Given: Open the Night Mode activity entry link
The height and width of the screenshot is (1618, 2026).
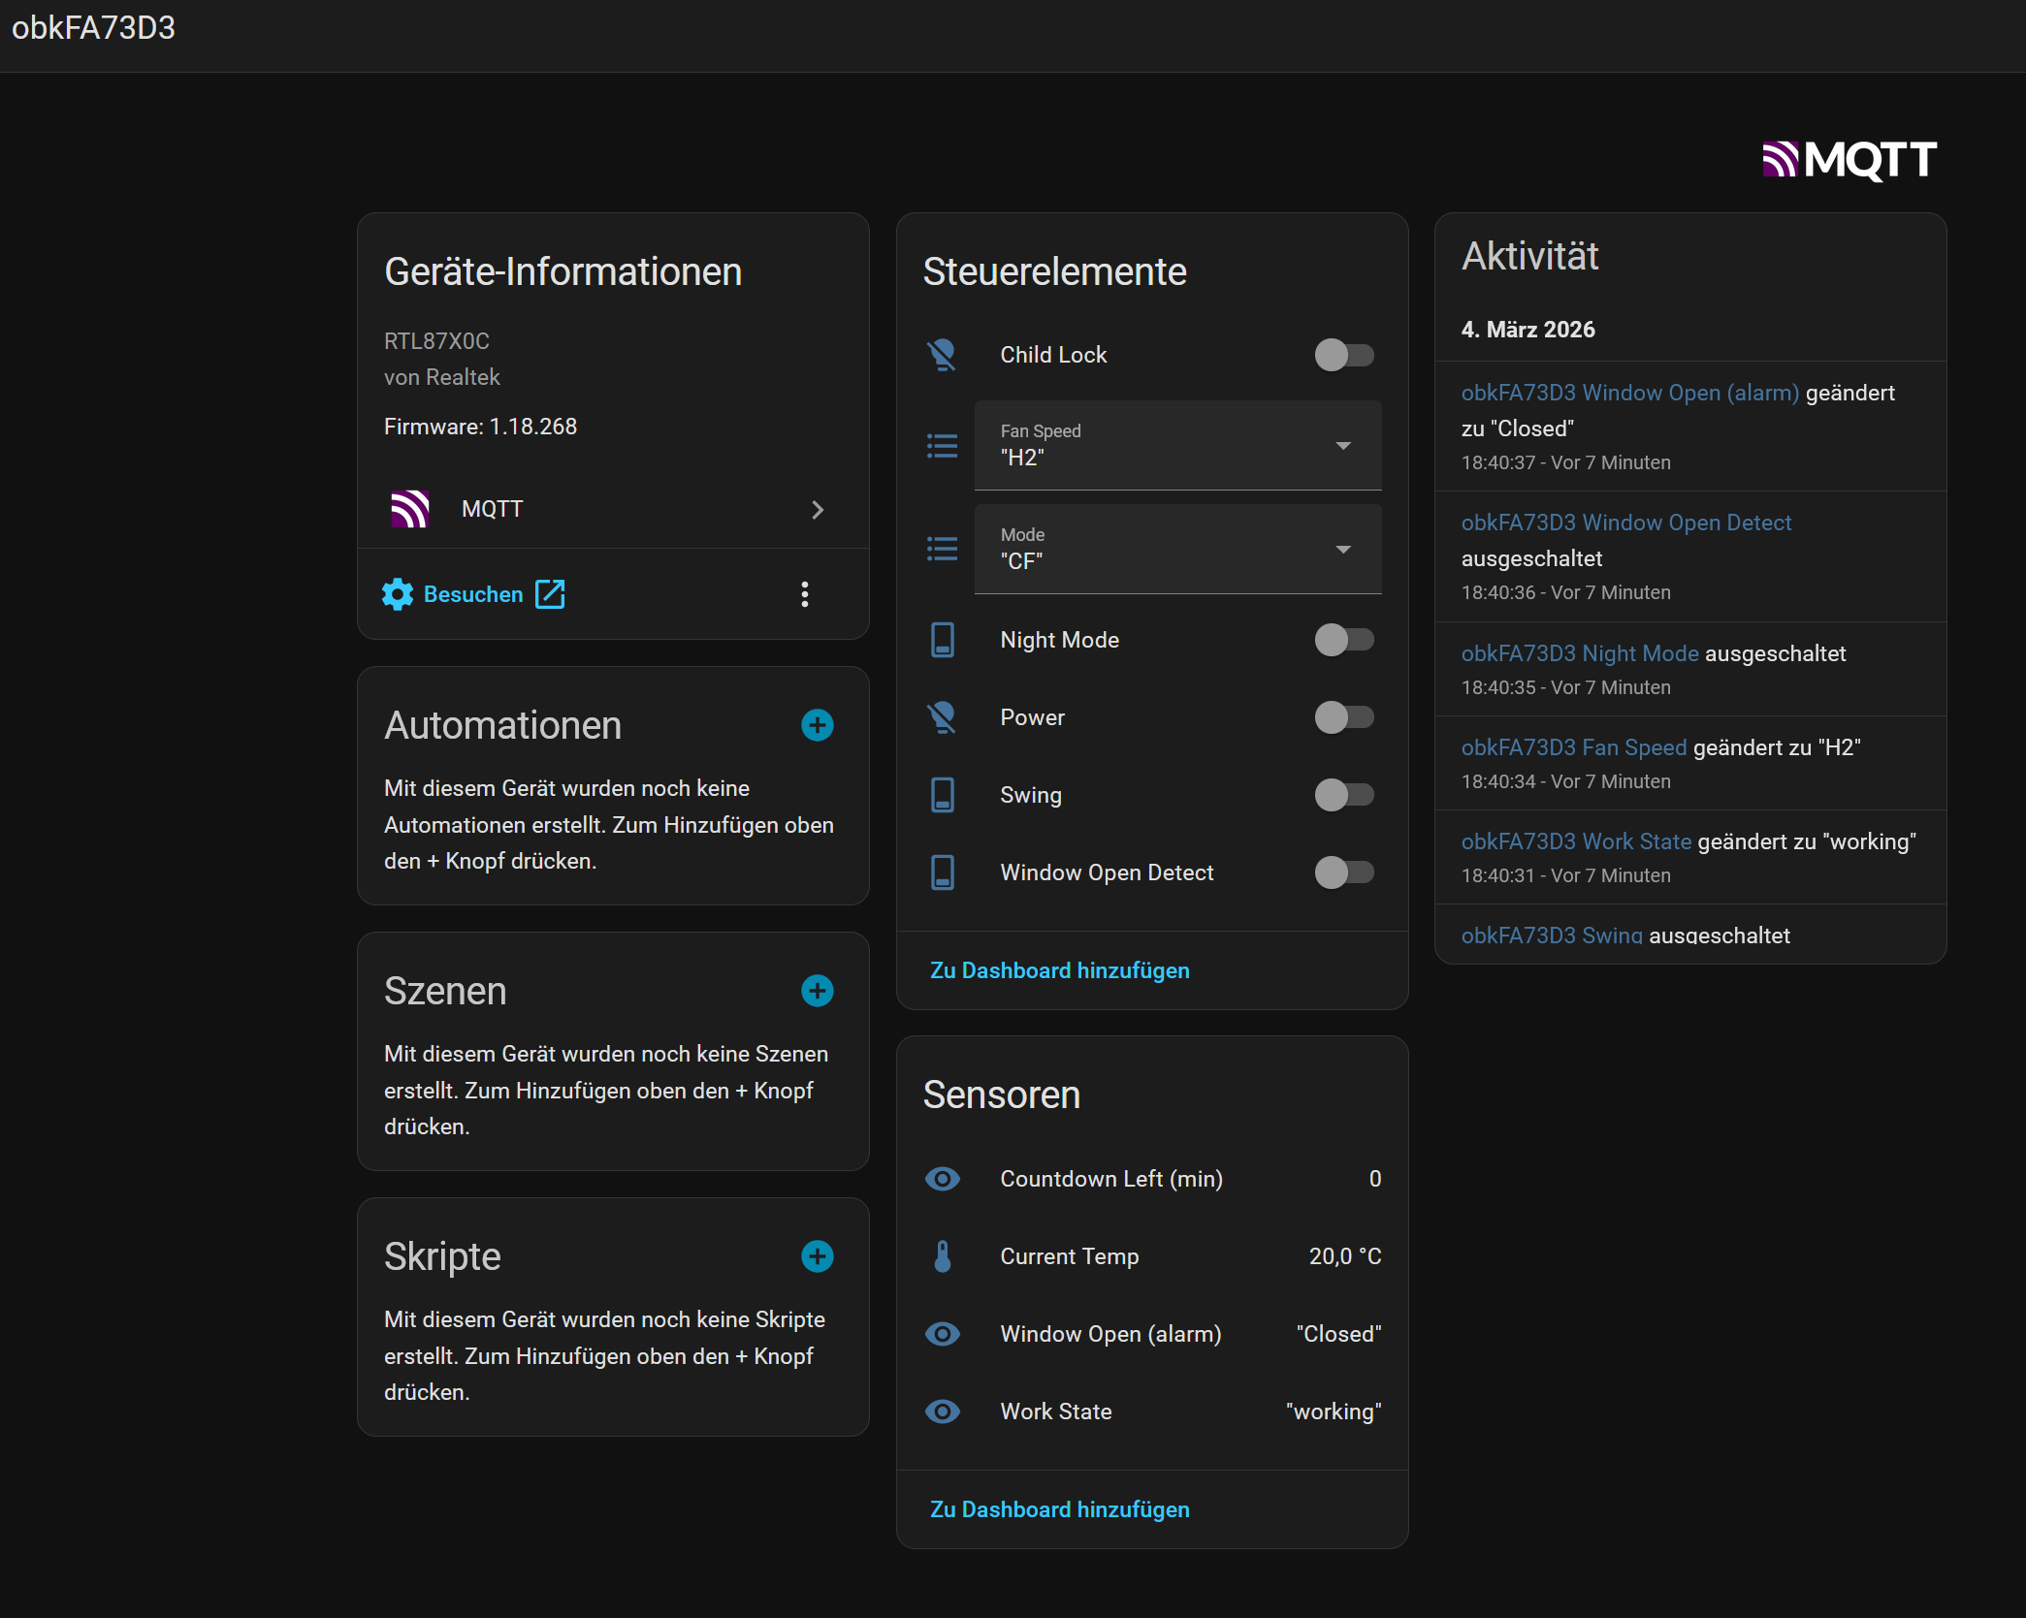Looking at the screenshot, I should tap(1579, 653).
